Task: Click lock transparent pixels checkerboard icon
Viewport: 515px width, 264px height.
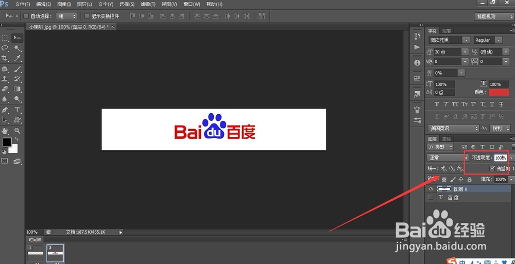Action: pyautogui.click(x=444, y=179)
